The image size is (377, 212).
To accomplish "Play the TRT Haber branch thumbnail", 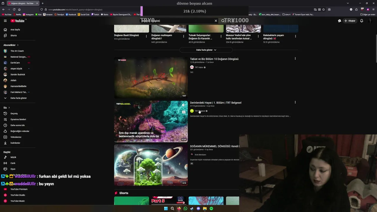I will (x=151, y=78).
